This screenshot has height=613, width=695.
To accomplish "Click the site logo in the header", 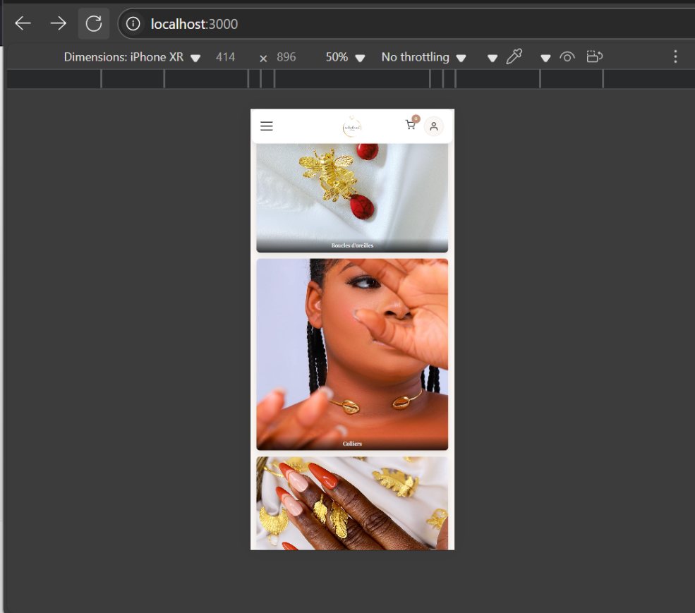I will click(352, 127).
